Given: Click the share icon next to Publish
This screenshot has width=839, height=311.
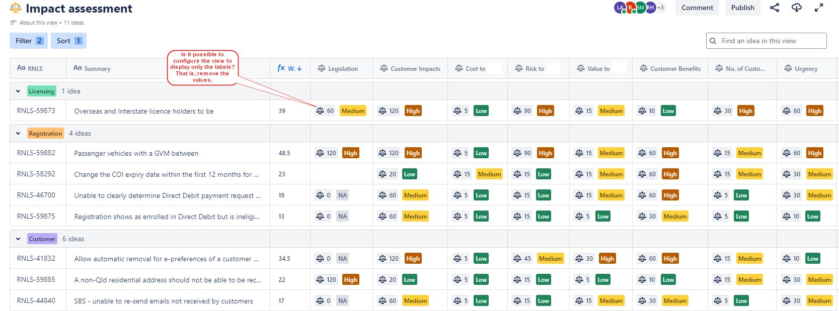Looking at the screenshot, I should 775,8.
